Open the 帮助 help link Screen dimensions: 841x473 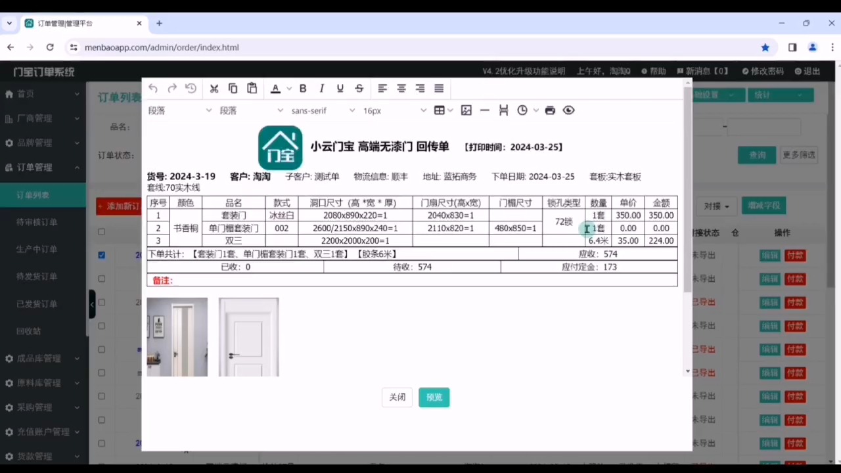coord(654,71)
